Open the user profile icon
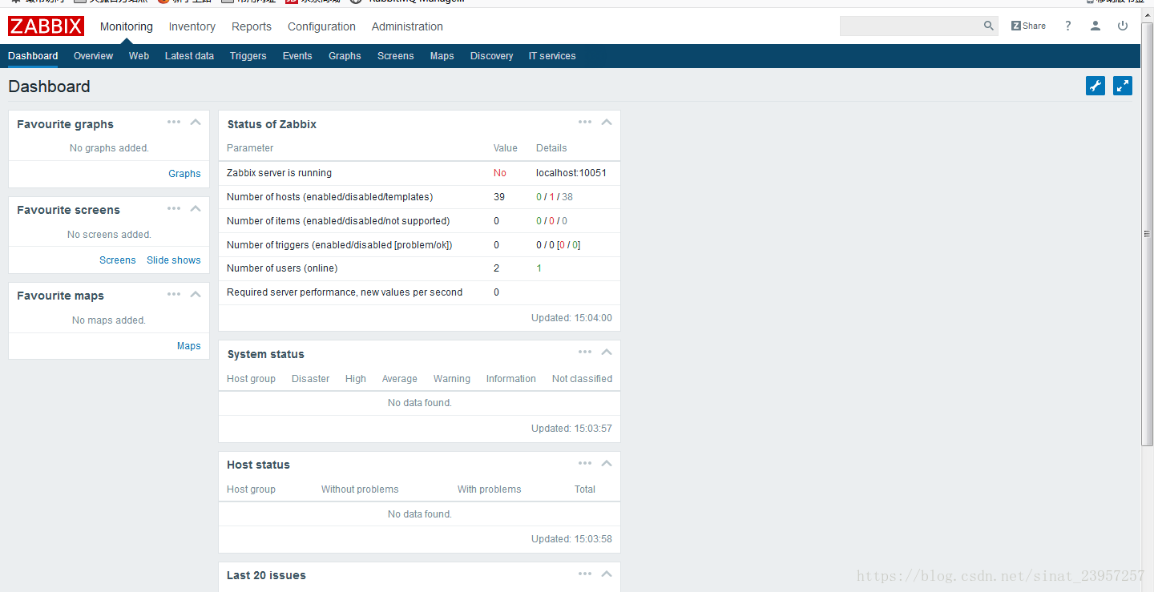Screen dimensions: 1154x592 pos(1095,26)
